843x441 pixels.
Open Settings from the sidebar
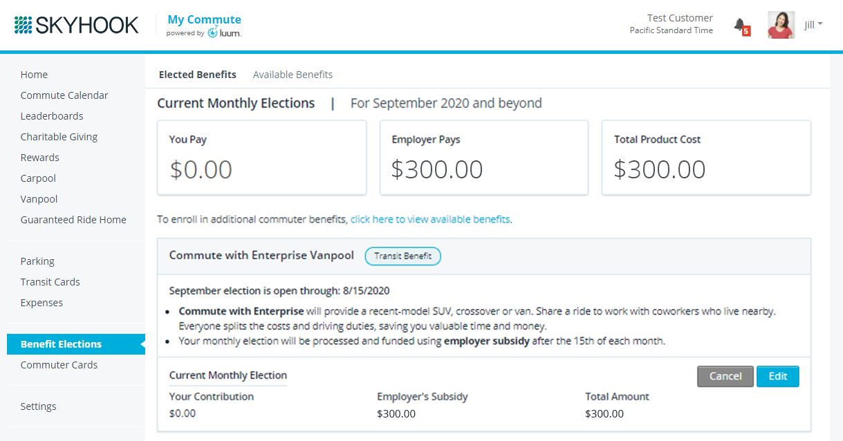coord(38,406)
